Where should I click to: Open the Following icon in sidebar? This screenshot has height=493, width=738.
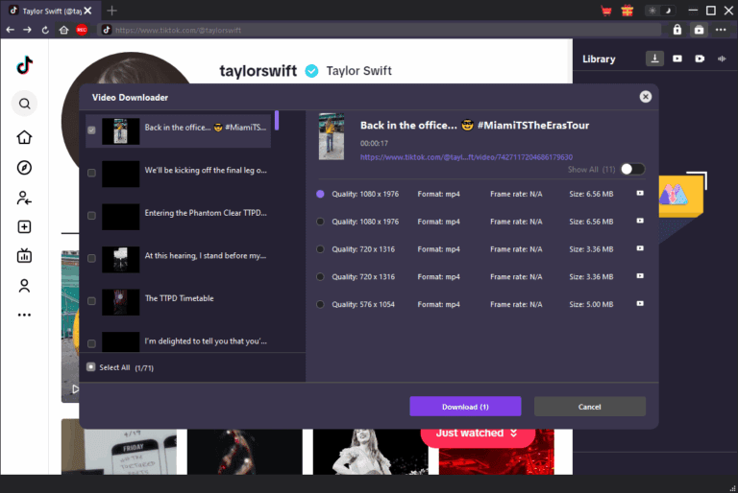click(25, 198)
